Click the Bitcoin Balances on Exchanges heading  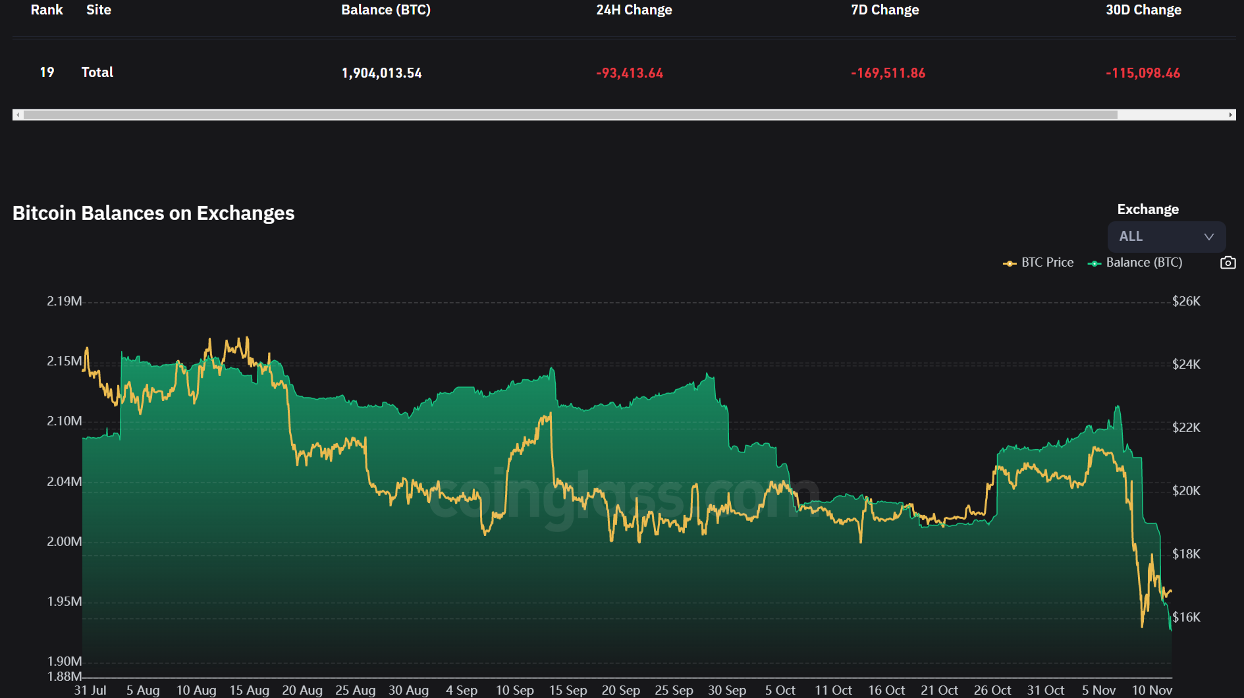[153, 213]
